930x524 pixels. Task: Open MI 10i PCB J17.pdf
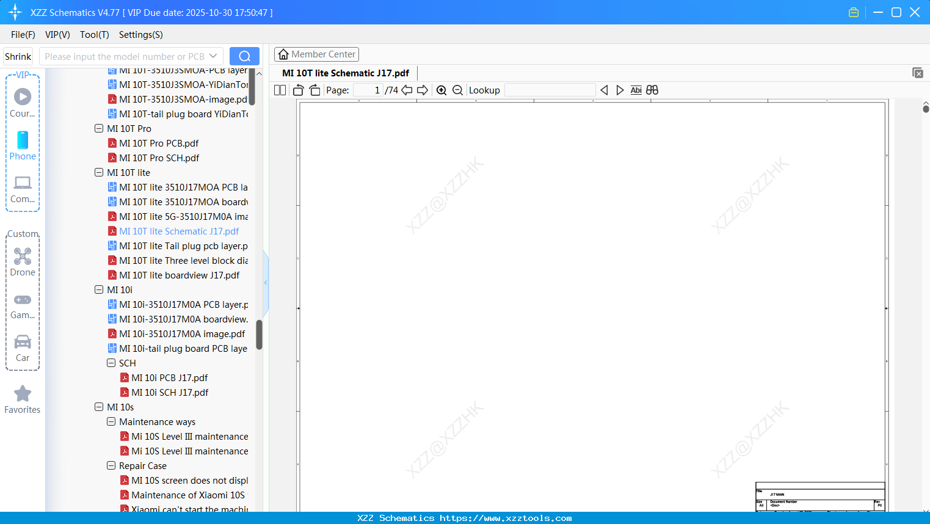click(164, 378)
